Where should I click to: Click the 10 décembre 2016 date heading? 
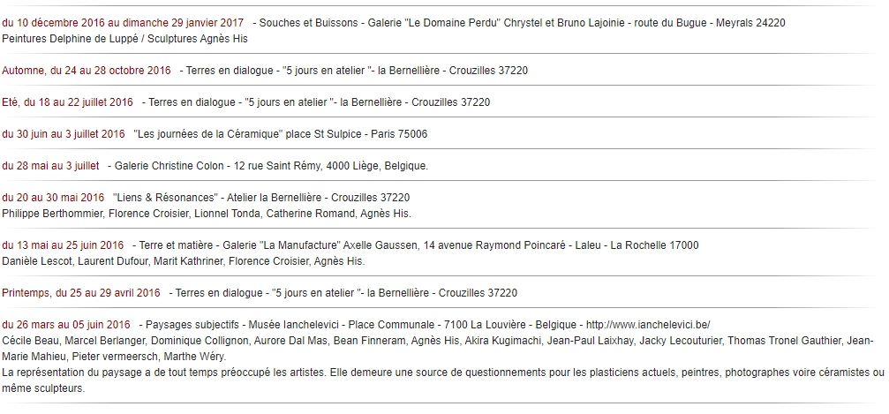[x=123, y=23]
